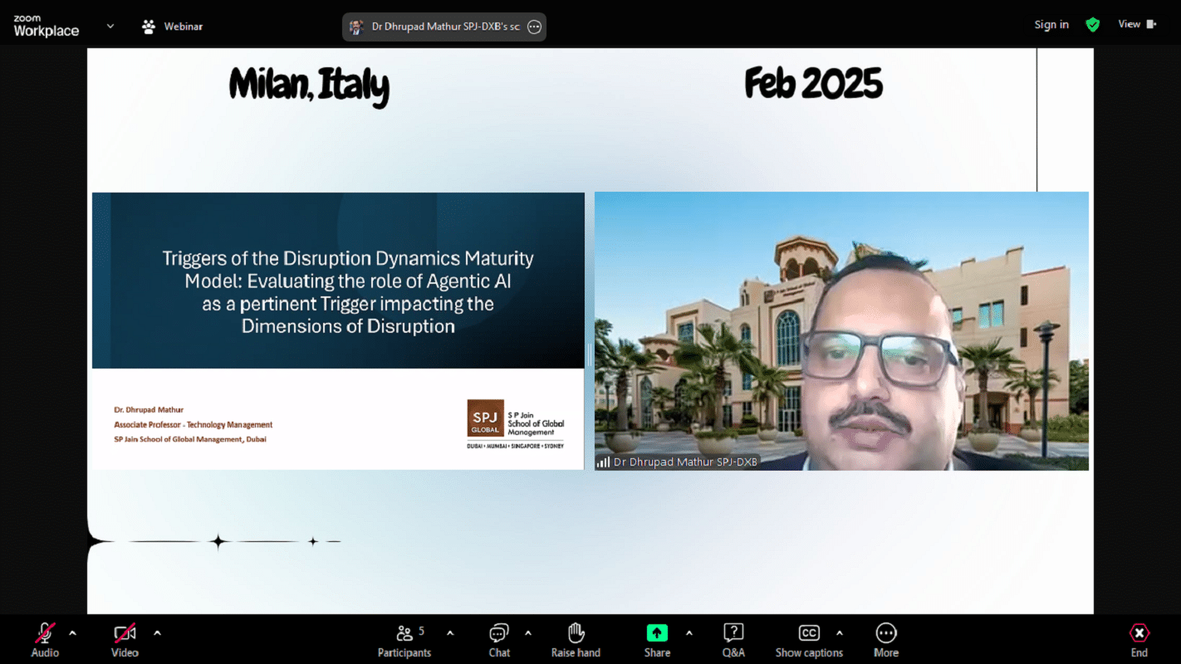Open the View layout menu
This screenshot has height=664, width=1181.
pyautogui.click(x=1136, y=24)
